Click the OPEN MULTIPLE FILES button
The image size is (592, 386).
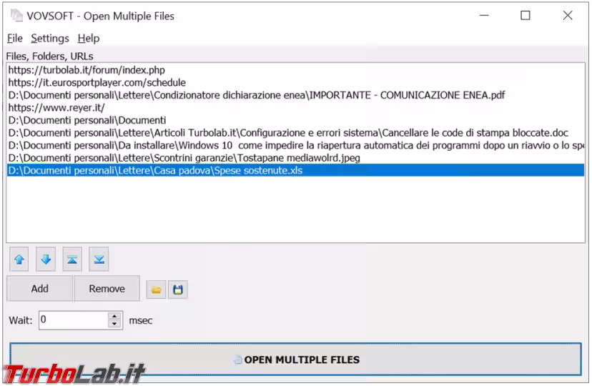(x=295, y=360)
